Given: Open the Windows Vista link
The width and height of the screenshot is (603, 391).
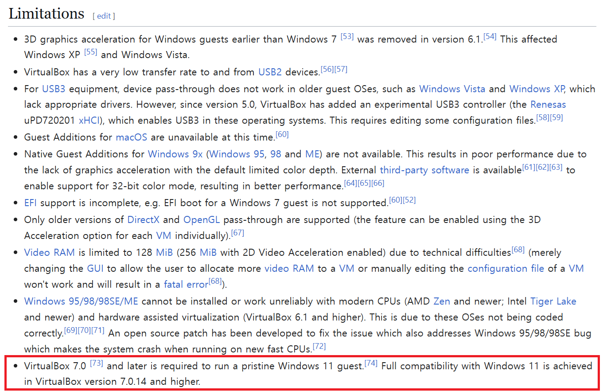Looking at the screenshot, I should pos(452,89).
